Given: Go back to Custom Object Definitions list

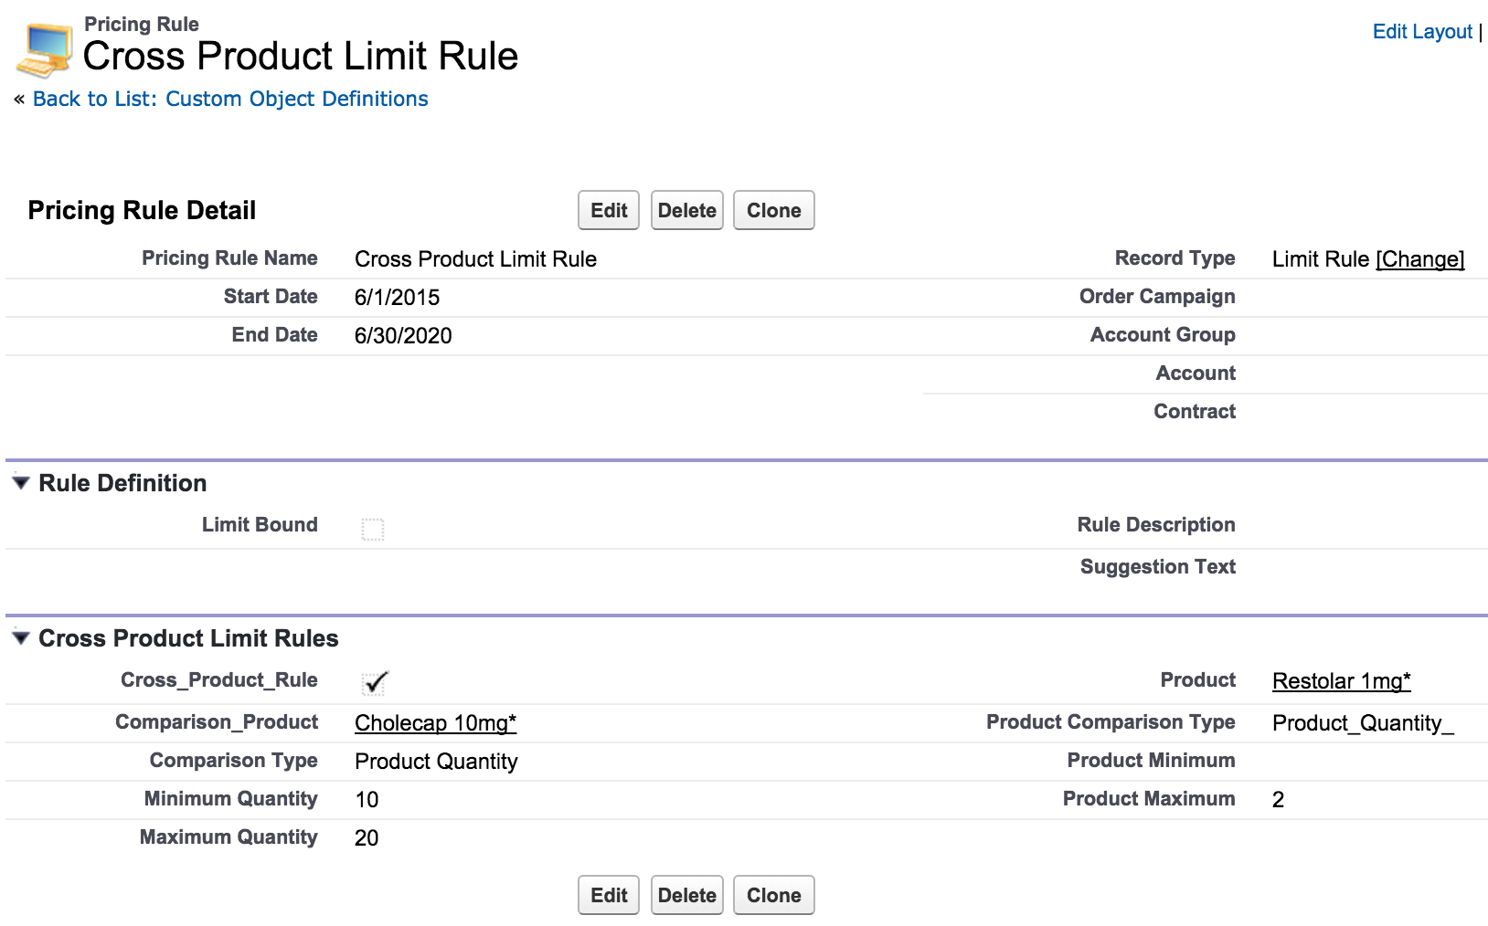Looking at the screenshot, I should click(x=230, y=99).
